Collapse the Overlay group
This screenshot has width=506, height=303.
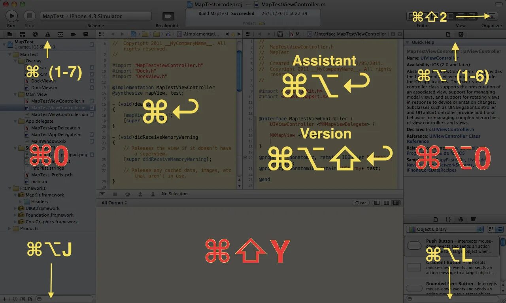pyautogui.click(x=15, y=61)
